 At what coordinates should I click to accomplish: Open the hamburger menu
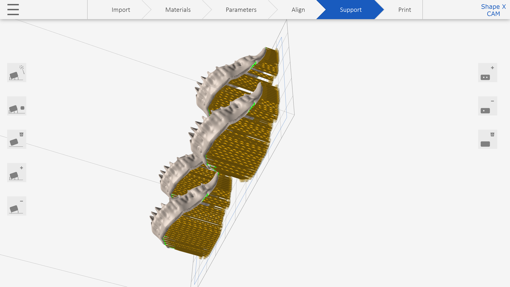tap(13, 10)
